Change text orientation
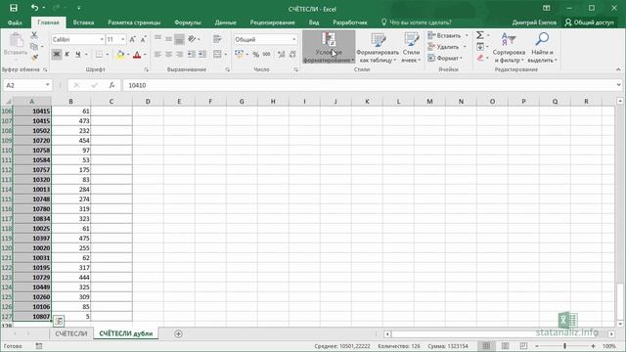 tap(192, 39)
